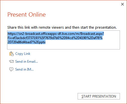Click the word 'IM...' in Send in IM
The height and width of the screenshot is (104, 127).
click(x=30, y=69)
